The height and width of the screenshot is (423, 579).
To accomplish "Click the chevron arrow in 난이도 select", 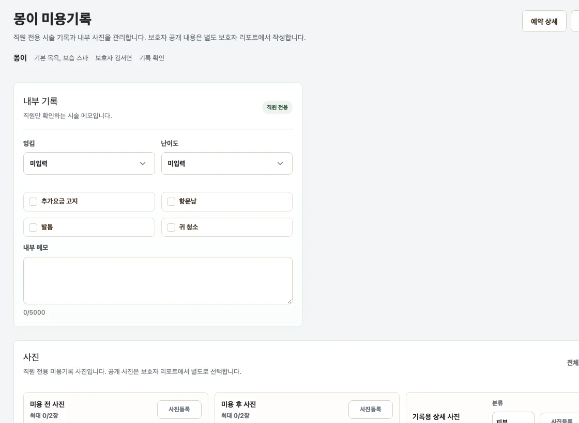I will point(280,164).
